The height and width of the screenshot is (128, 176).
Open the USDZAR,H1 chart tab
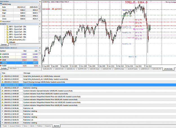[71, 69]
